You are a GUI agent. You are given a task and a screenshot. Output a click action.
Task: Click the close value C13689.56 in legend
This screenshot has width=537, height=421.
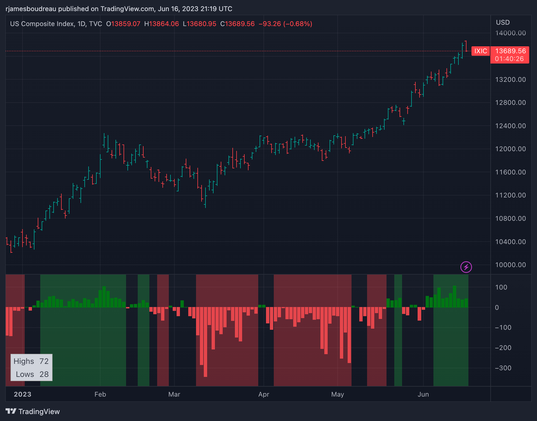pos(237,24)
